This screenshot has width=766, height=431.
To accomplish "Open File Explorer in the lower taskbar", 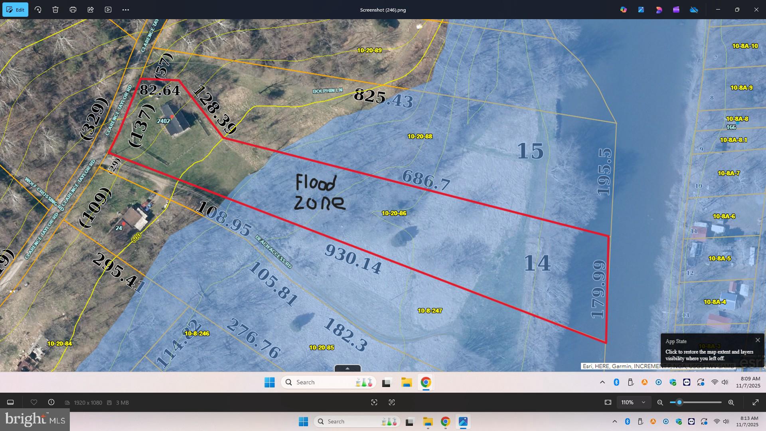I will click(428, 421).
